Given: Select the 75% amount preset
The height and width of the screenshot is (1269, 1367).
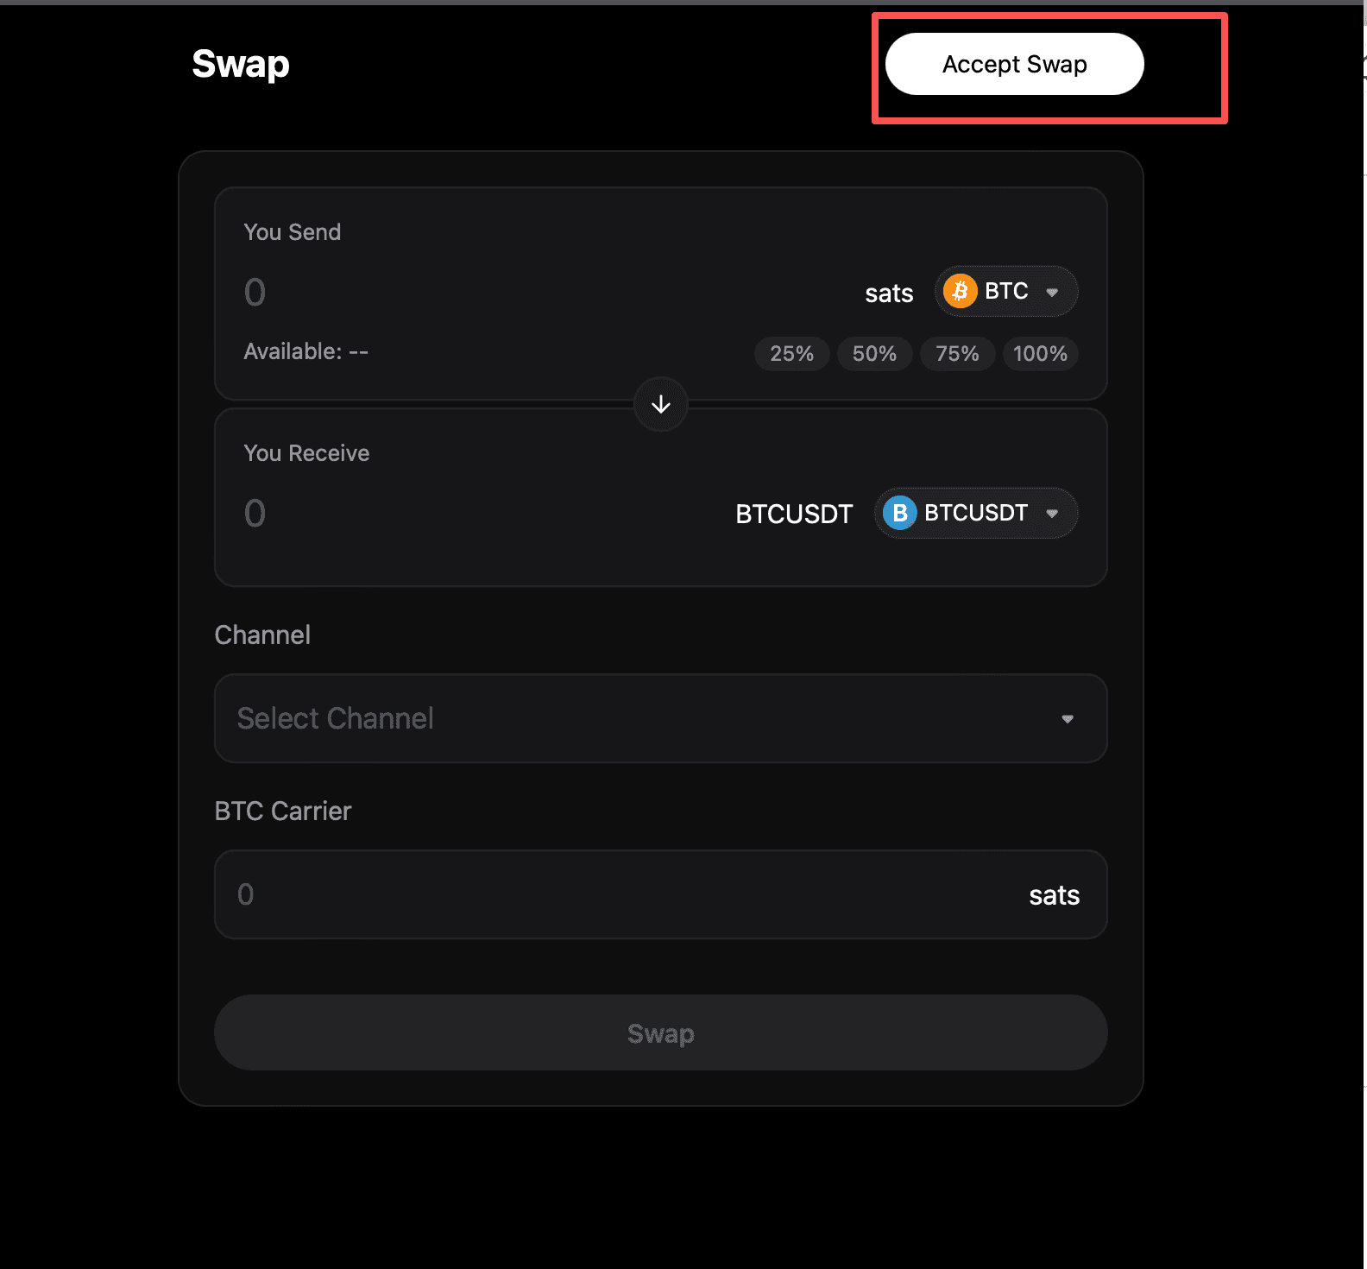Looking at the screenshot, I should [x=957, y=354].
